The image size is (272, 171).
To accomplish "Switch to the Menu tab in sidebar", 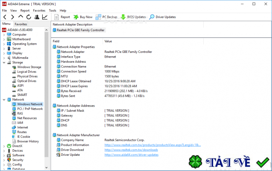I will (6, 24).
